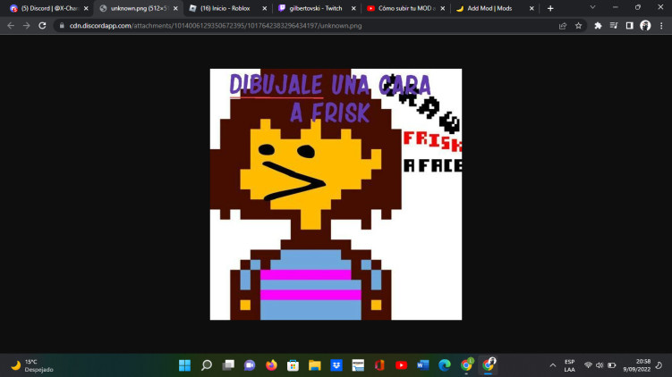Viewport: 672px width, 377px height.
Task: Close the Add Mod tab
Action: click(532, 8)
